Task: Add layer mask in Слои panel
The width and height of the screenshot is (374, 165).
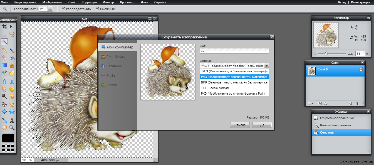Action: [x=319, y=103]
